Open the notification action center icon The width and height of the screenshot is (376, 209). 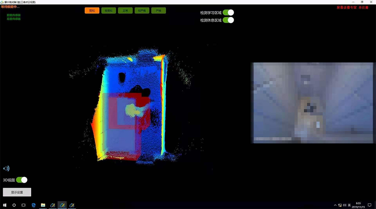(x=369, y=205)
